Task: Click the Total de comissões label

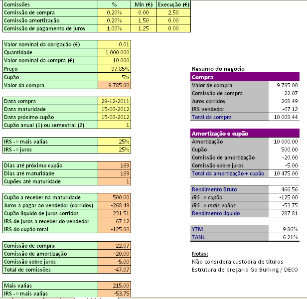Action: coord(50,270)
